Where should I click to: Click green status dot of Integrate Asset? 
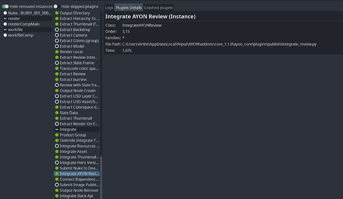pyautogui.click(x=57, y=151)
